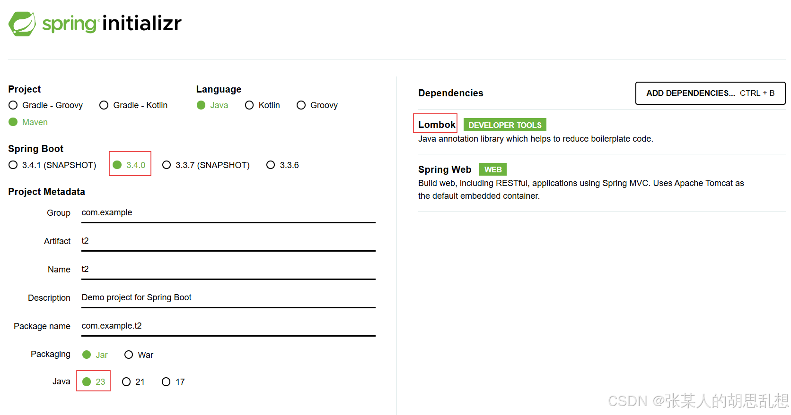Image resolution: width=791 pixels, height=415 pixels.
Task: Click the Project Metadata heading
Action: coord(46,192)
